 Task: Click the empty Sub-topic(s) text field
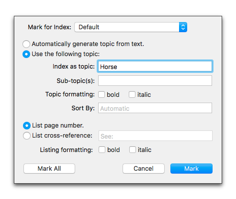coord(155,81)
